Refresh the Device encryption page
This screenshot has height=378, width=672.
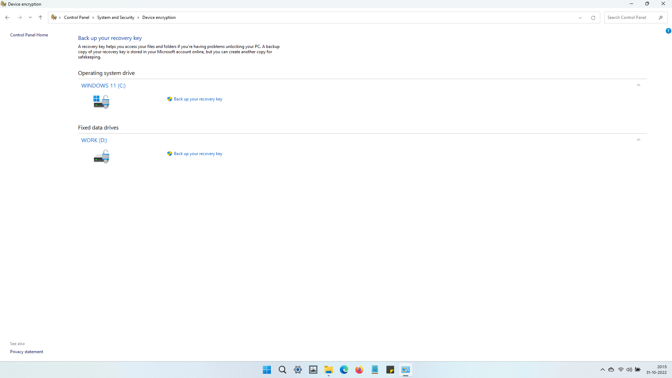[593, 17]
